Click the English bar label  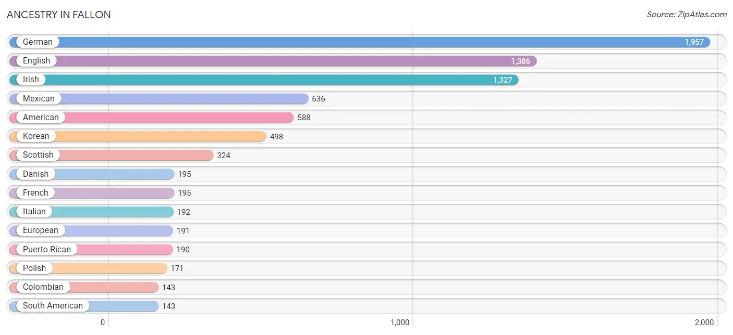pyautogui.click(x=36, y=61)
